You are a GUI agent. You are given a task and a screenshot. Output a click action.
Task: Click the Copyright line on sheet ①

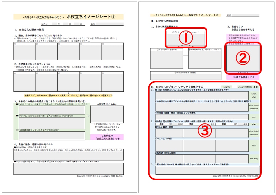pos(100,176)
